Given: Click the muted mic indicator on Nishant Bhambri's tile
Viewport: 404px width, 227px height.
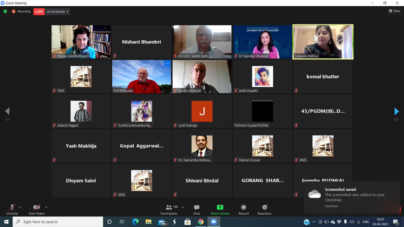Looking at the screenshot, I should 114,56.
